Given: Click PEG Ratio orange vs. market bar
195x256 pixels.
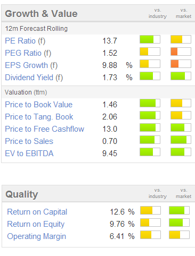Looking at the screenshot, I should [181, 52].
